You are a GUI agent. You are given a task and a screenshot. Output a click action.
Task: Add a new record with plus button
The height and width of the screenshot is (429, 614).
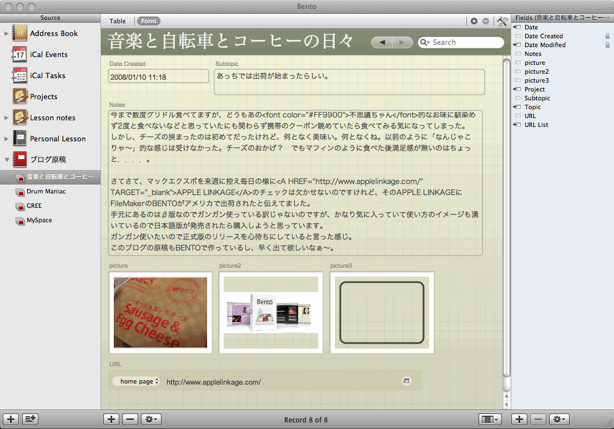111,419
